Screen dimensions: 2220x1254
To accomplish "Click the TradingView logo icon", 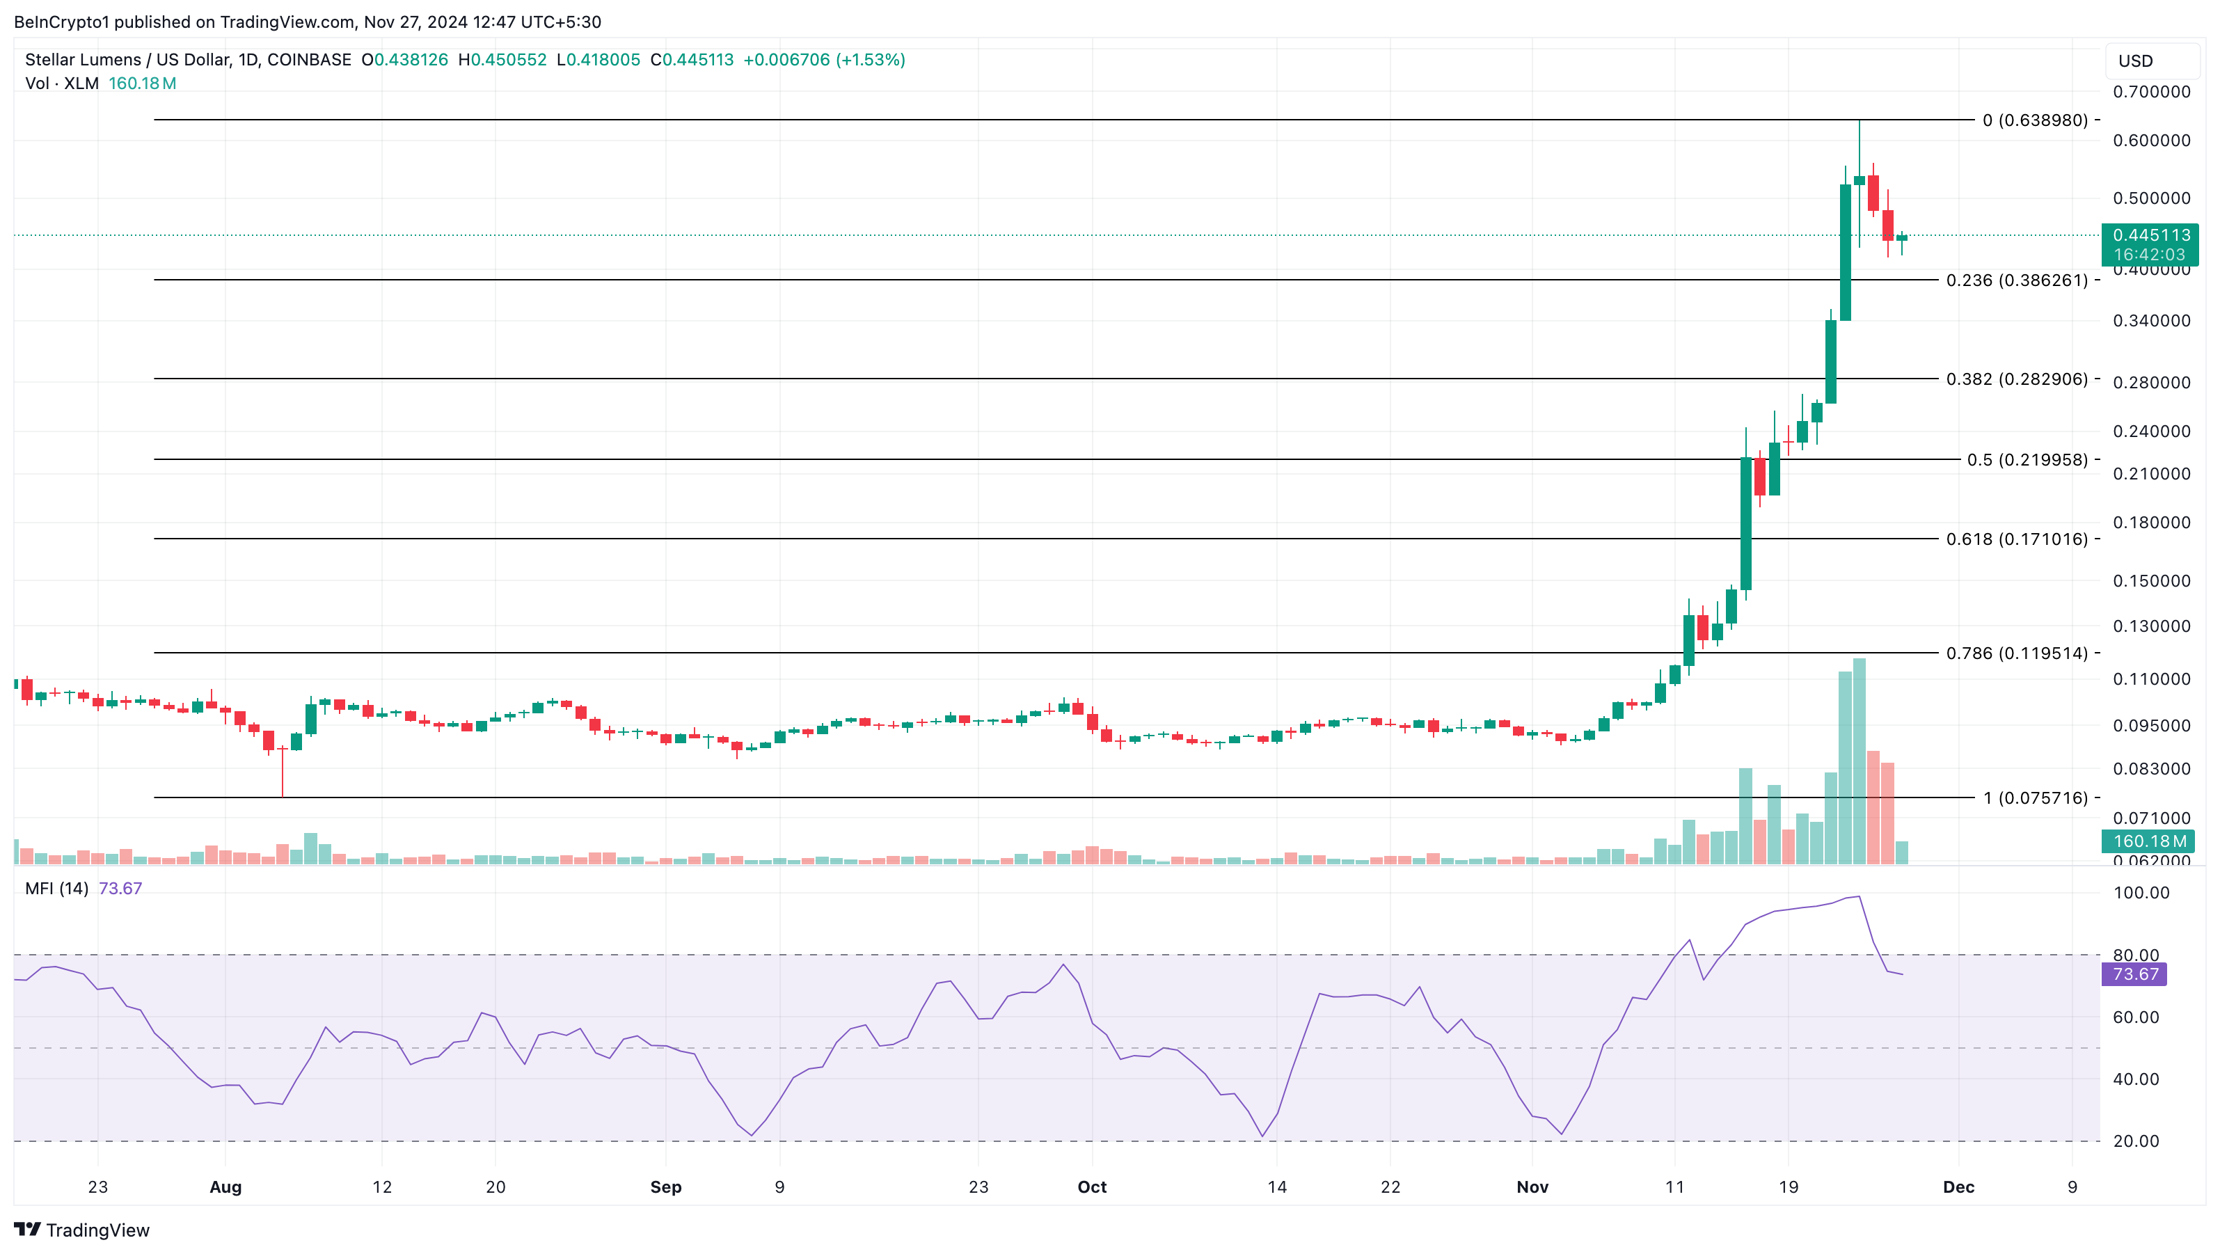I will [28, 1229].
